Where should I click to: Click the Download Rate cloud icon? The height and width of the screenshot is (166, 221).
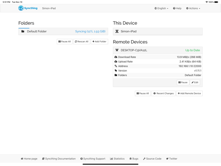point(116,57)
